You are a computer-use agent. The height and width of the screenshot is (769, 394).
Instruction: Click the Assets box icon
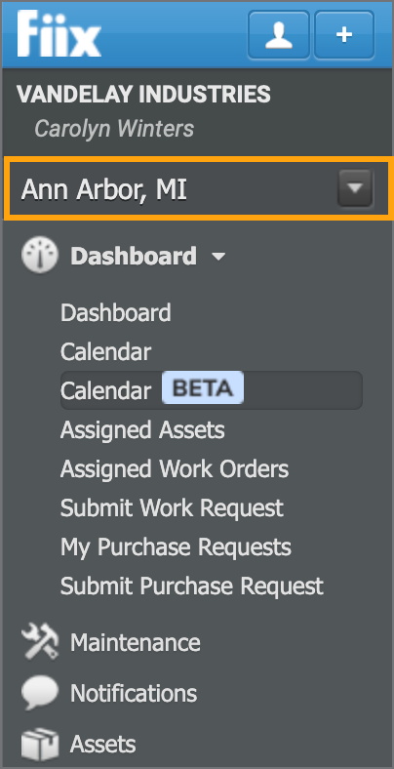coord(40,745)
